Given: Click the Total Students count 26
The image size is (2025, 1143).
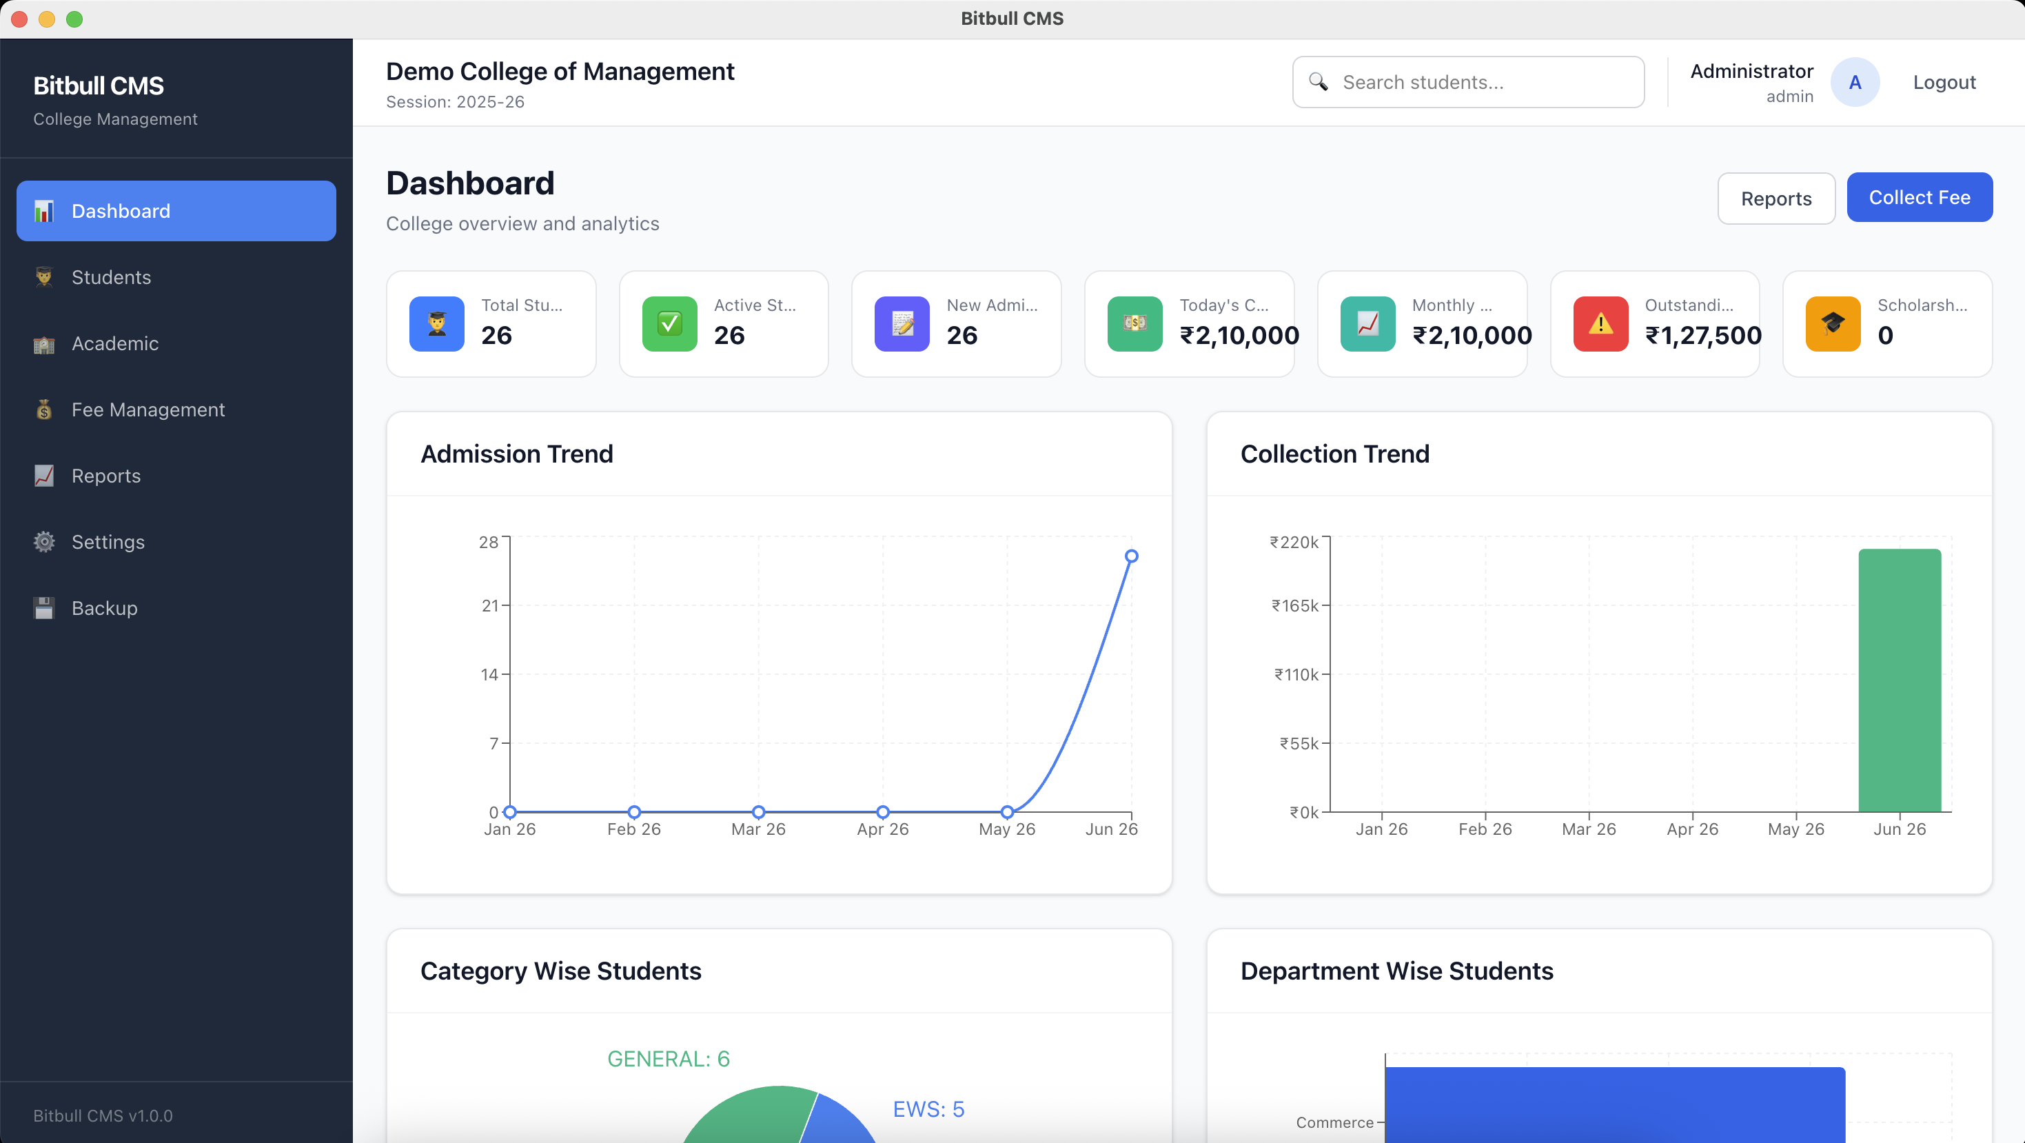Looking at the screenshot, I should (x=496, y=336).
